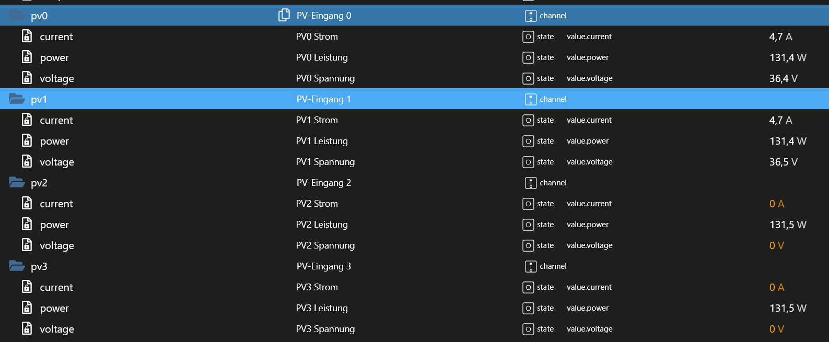Click the file icon of pv0 voltage

pyautogui.click(x=27, y=78)
